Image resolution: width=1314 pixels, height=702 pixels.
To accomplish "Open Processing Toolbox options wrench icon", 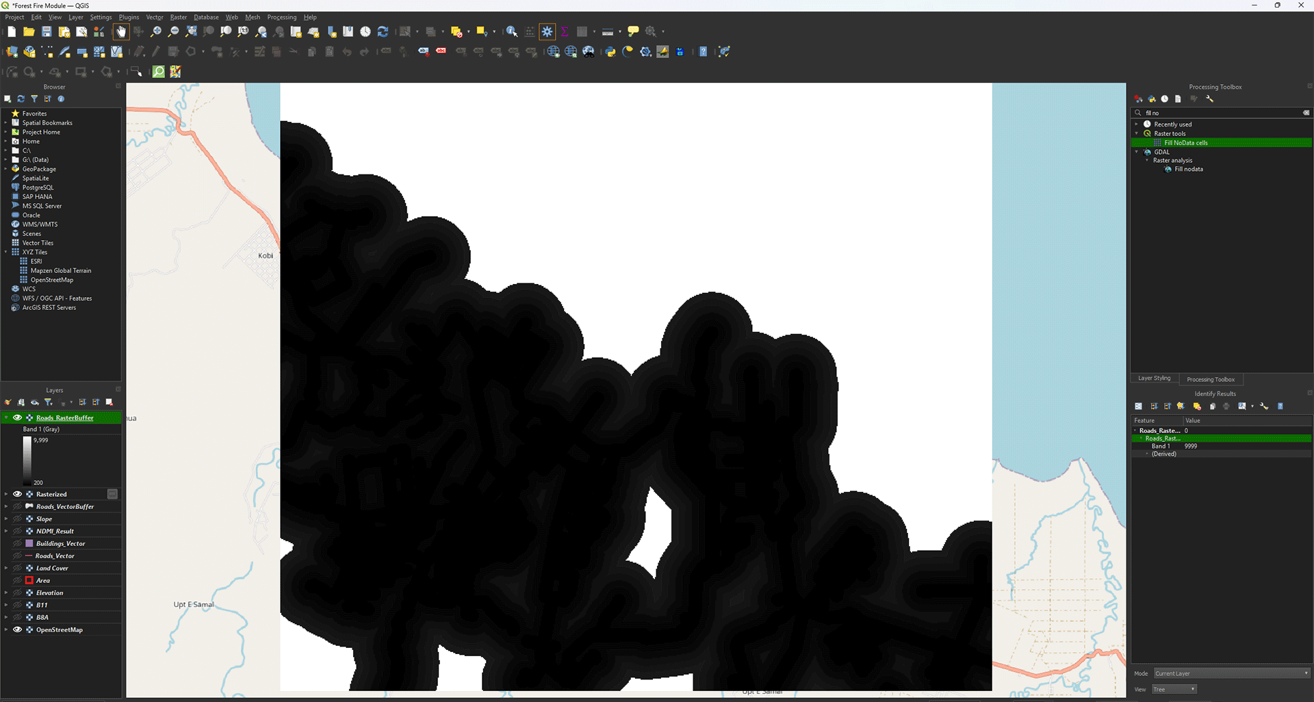I will pyautogui.click(x=1209, y=99).
